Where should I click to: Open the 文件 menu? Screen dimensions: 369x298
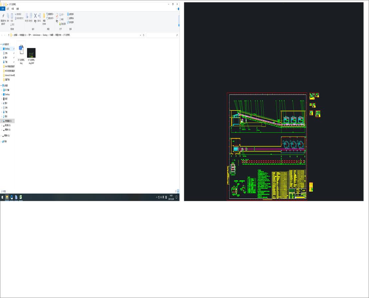coord(3,9)
